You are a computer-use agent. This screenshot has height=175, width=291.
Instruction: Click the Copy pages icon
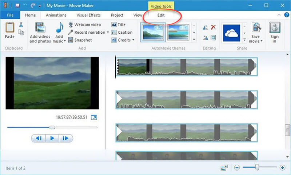coord(21,32)
